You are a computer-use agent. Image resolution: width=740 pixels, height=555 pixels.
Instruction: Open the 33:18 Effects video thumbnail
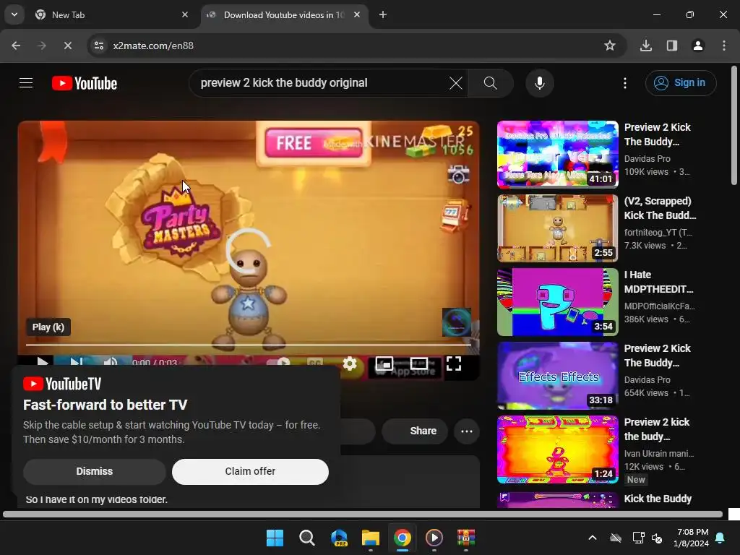[557, 375]
